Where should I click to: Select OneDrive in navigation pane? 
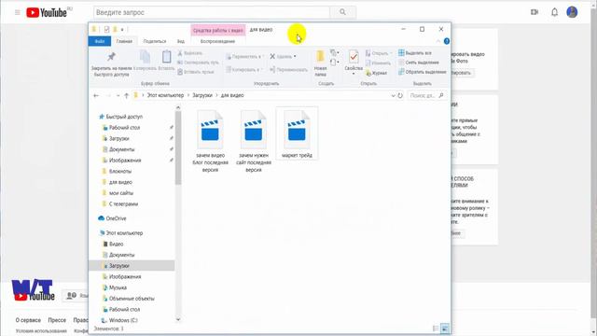click(x=112, y=218)
